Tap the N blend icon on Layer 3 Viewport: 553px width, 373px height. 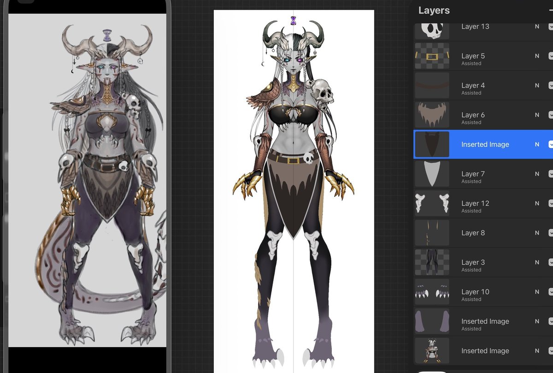pyautogui.click(x=537, y=262)
